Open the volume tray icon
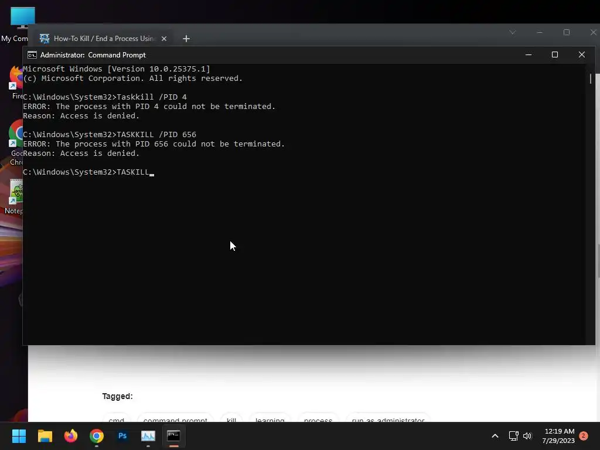This screenshot has height=450, width=600. click(x=527, y=436)
